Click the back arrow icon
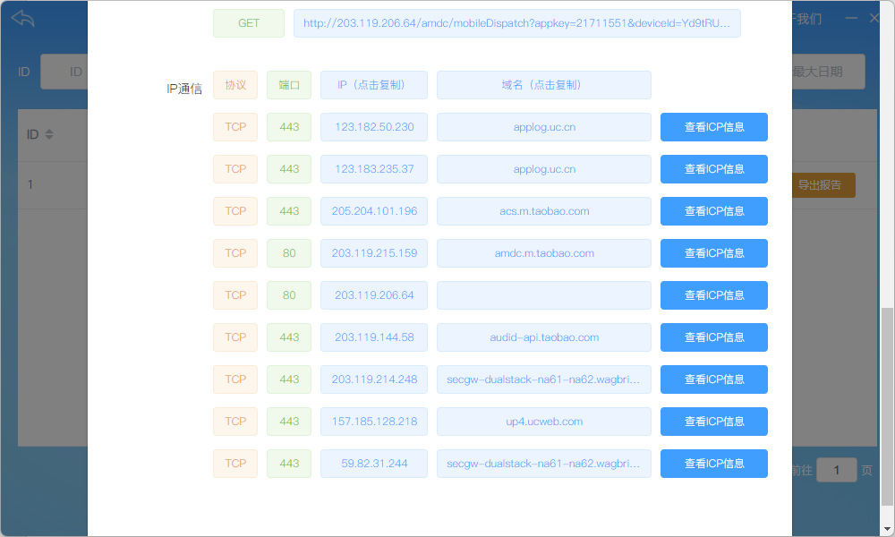 click(x=23, y=18)
